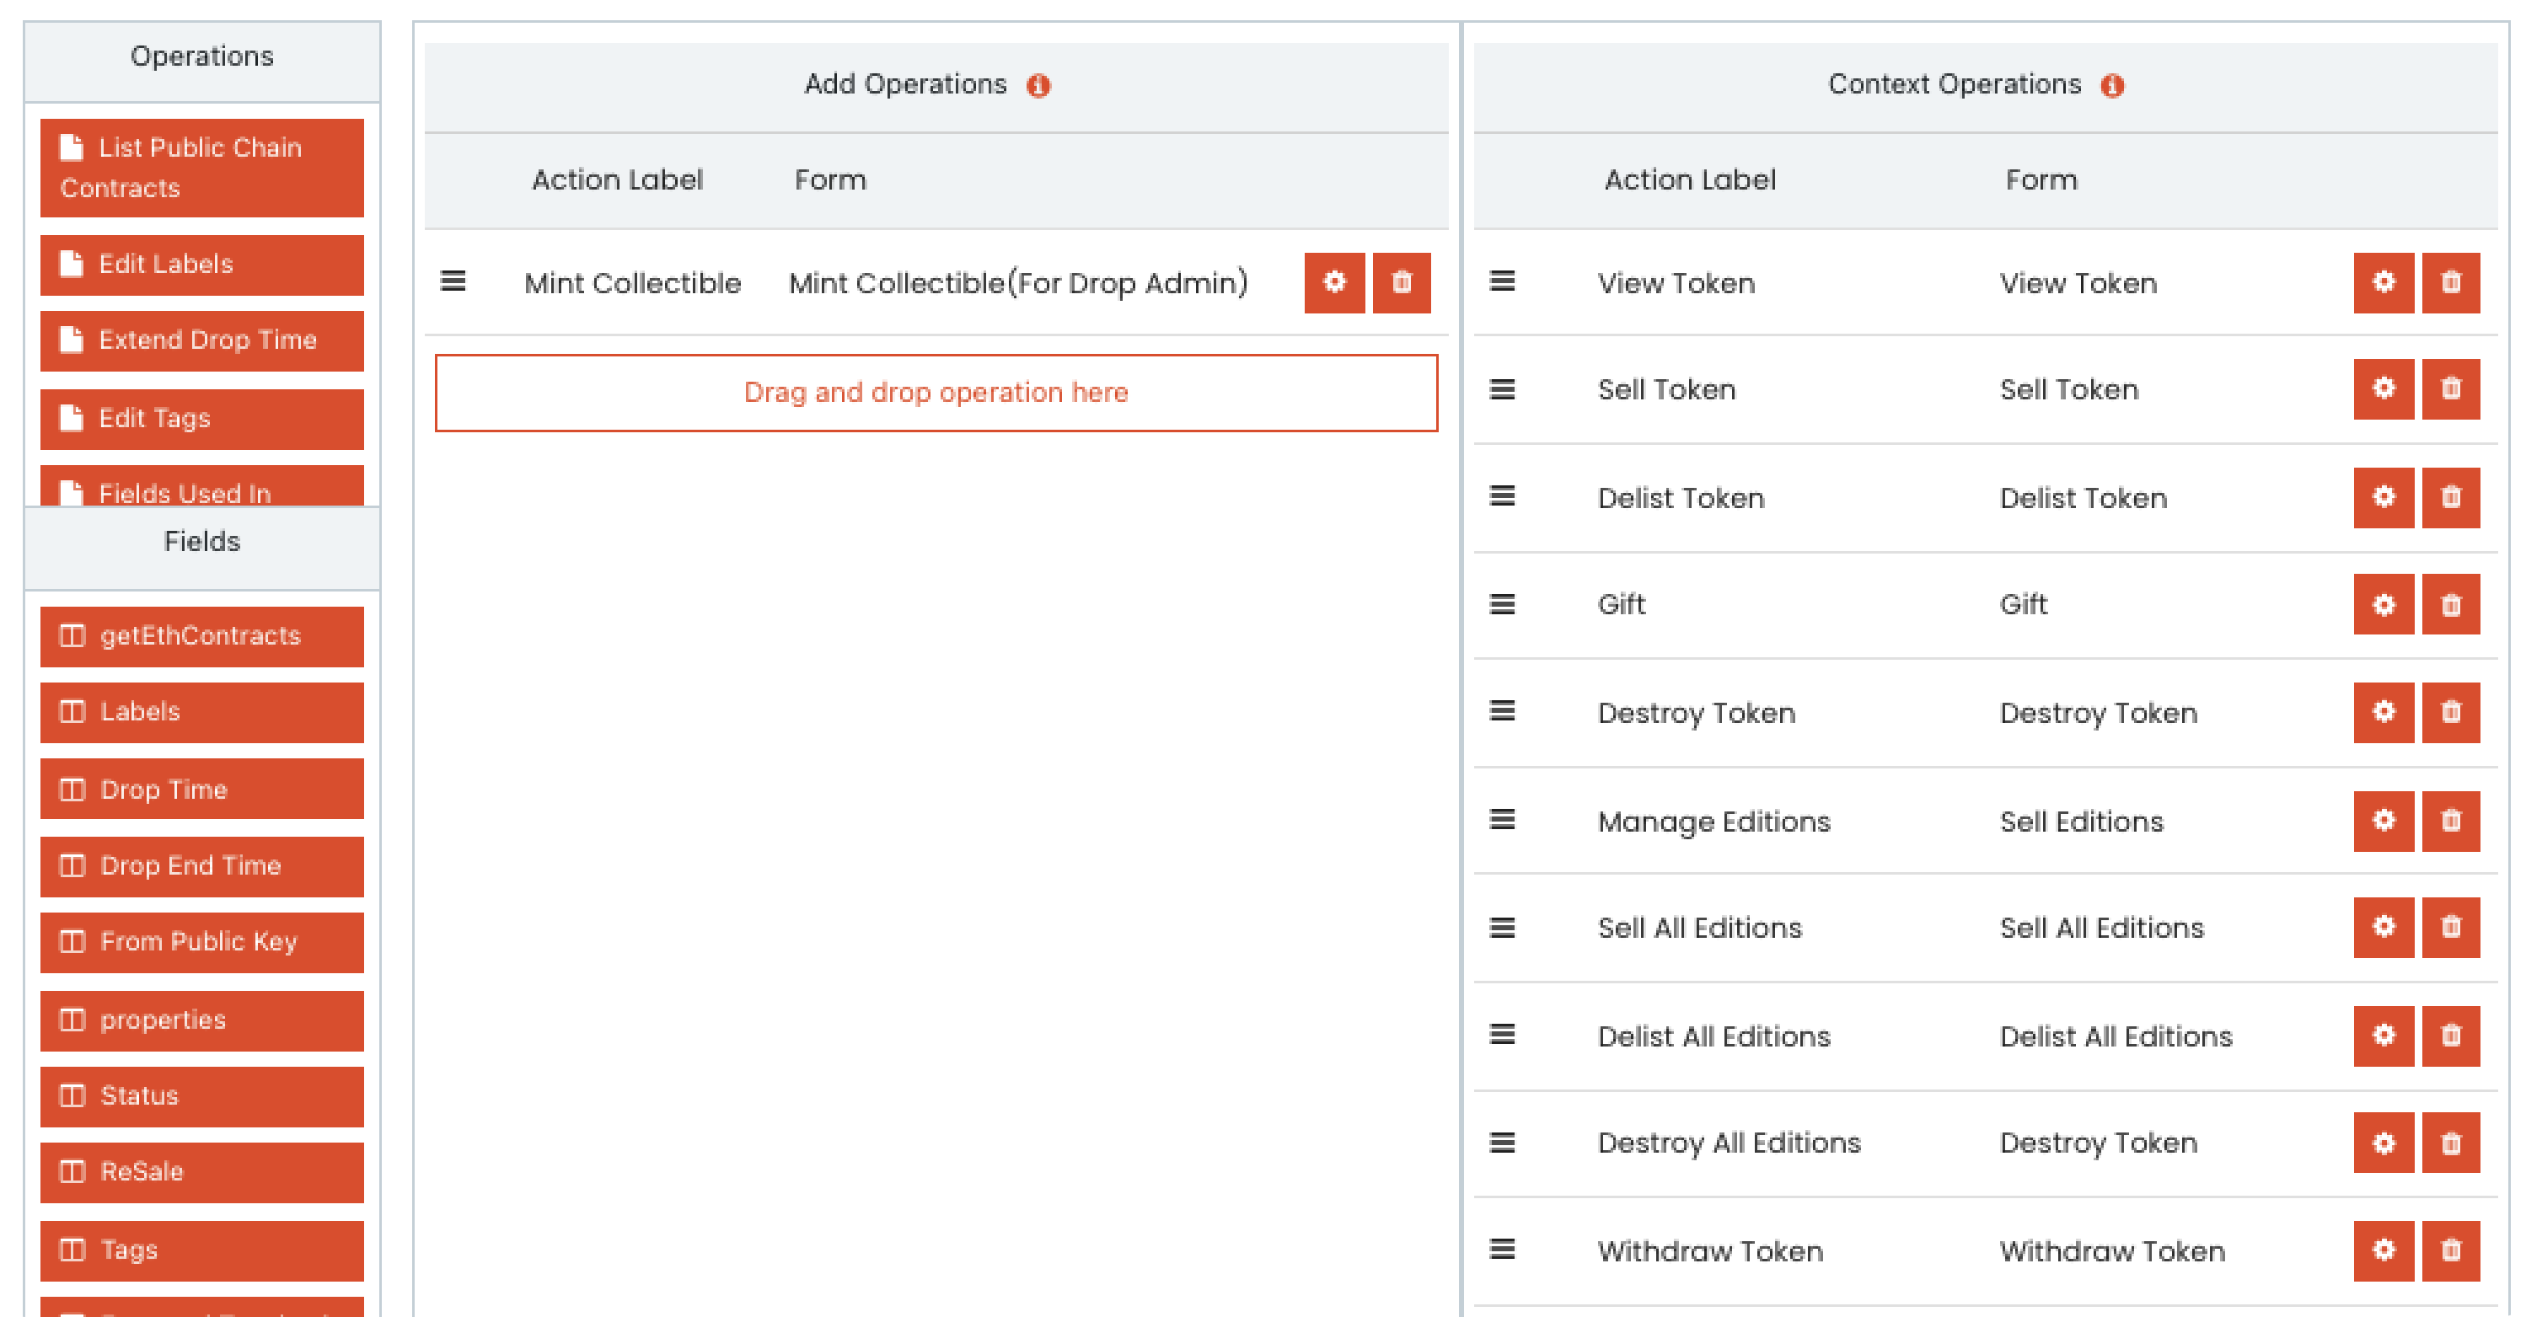Click the drag and drop operation zone

pos(936,393)
